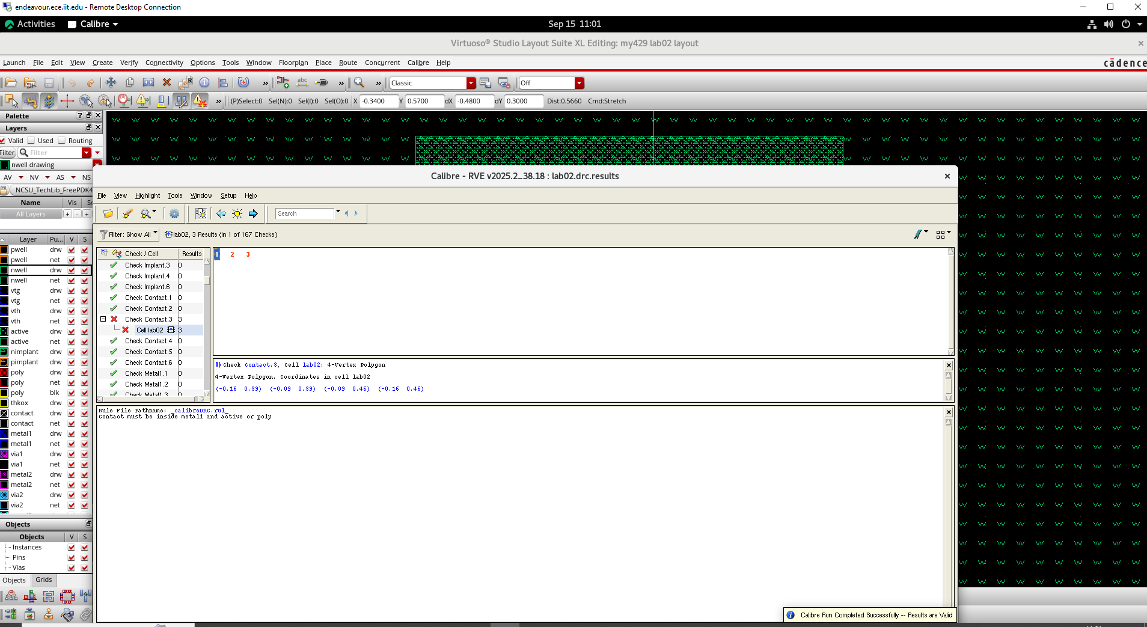The image size is (1147, 627).
Task: Click the Undo arrow in Virtuoso toolbar
Action: 72,83
